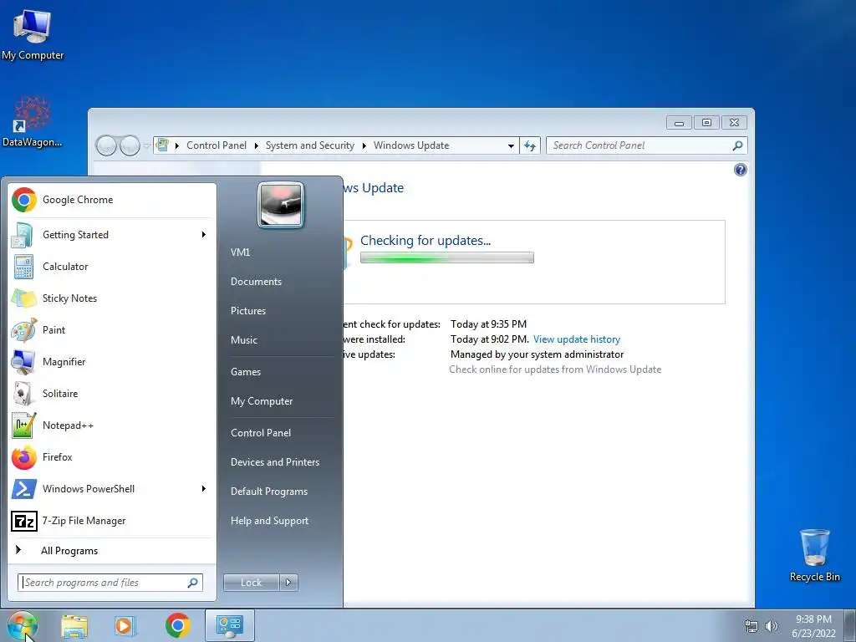This screenshot has height=642, width=856.
Task: Open the address bar history dropdown
Action: [x=511, y=145]
